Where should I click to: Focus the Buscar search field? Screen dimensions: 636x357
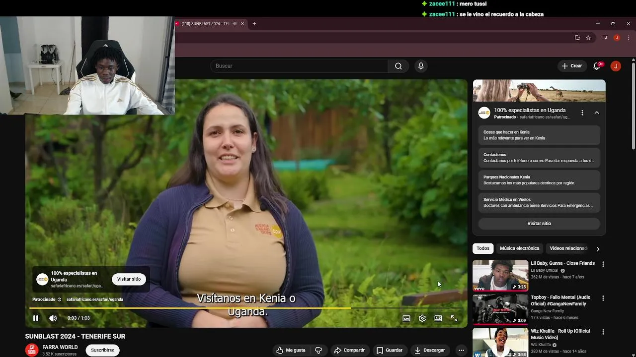point(299,66)
